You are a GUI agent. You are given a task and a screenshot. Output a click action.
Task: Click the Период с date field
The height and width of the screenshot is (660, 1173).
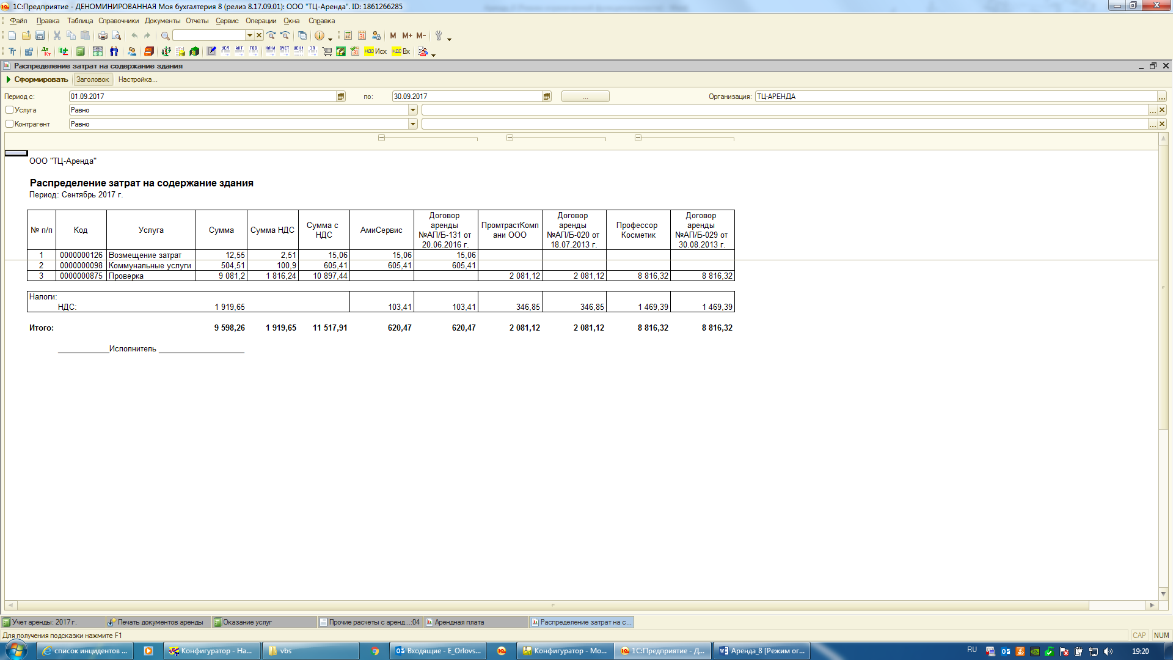(x=202, y=97)
